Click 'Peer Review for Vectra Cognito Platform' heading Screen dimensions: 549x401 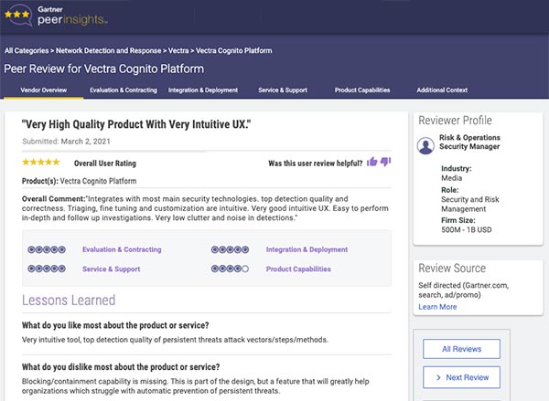(x=104, y=69)
